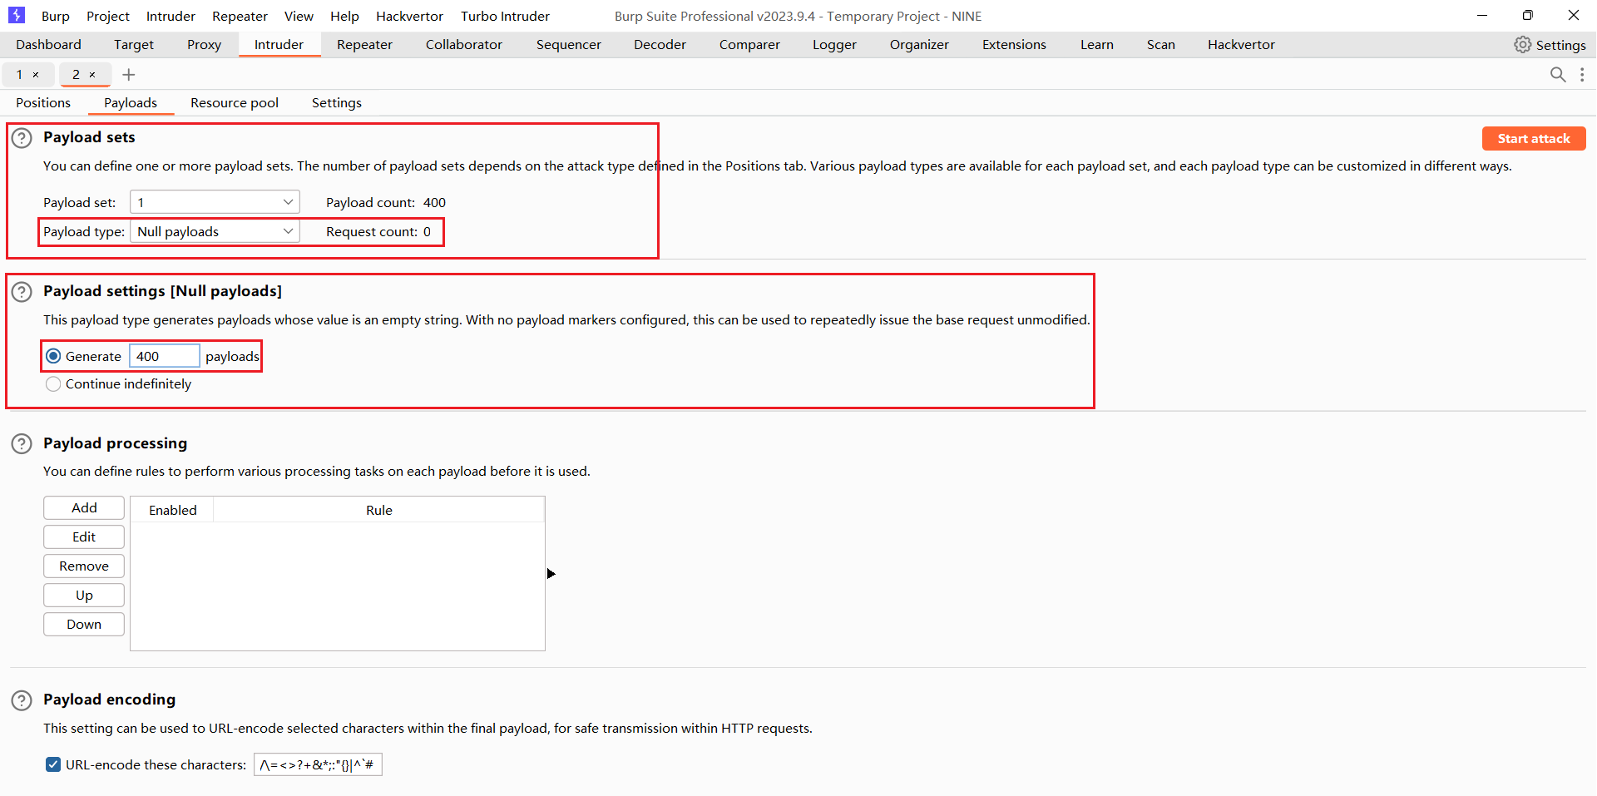Open the Intruder Settings sub-tab
The height and width of the screenshot is (796, 1597).
(336, 103)
